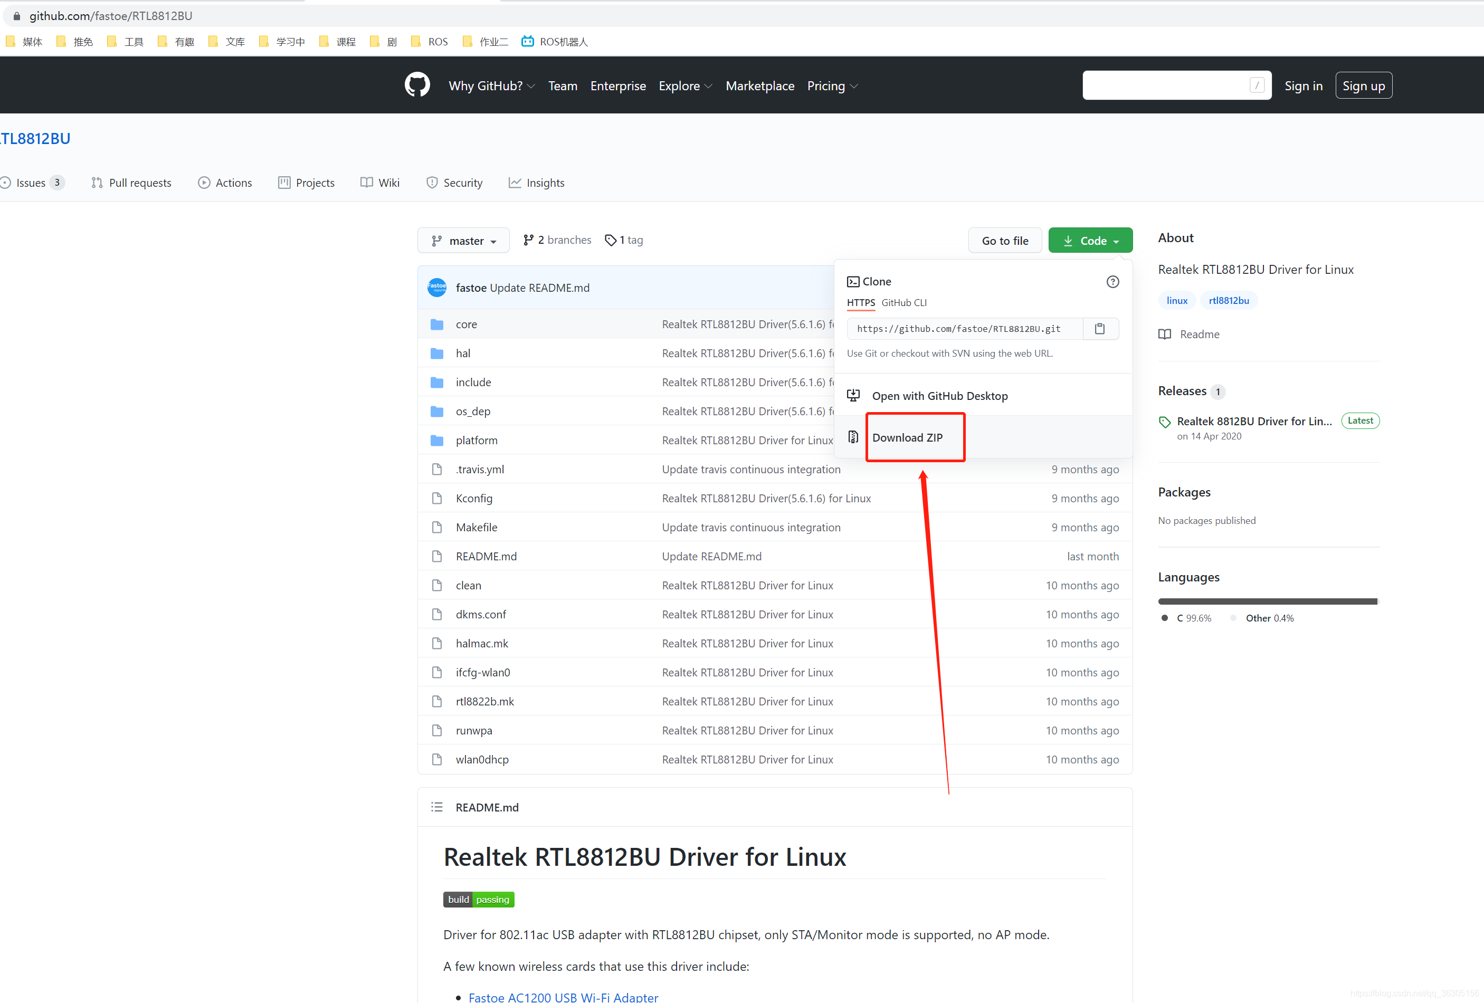Open the core folder icon

pyautogui.click(x=437, y=324)
